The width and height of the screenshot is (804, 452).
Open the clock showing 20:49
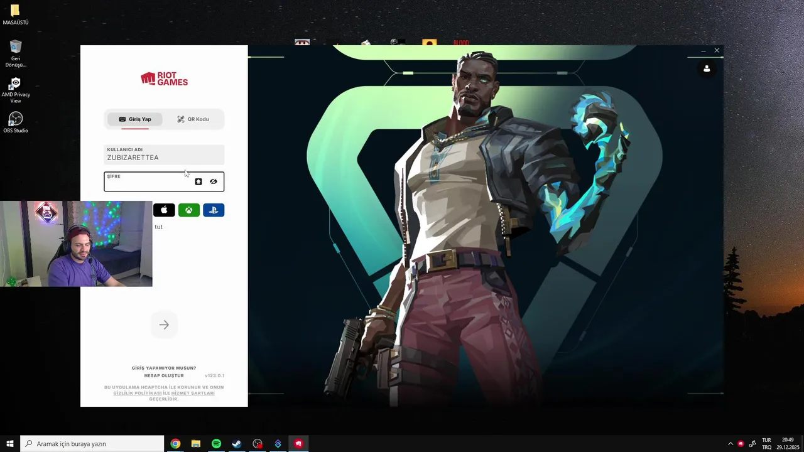click(788, 444)
